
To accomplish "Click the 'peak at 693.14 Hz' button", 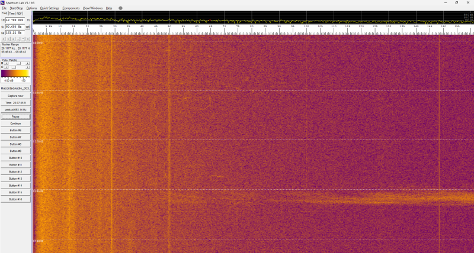I will coord(15,110).
